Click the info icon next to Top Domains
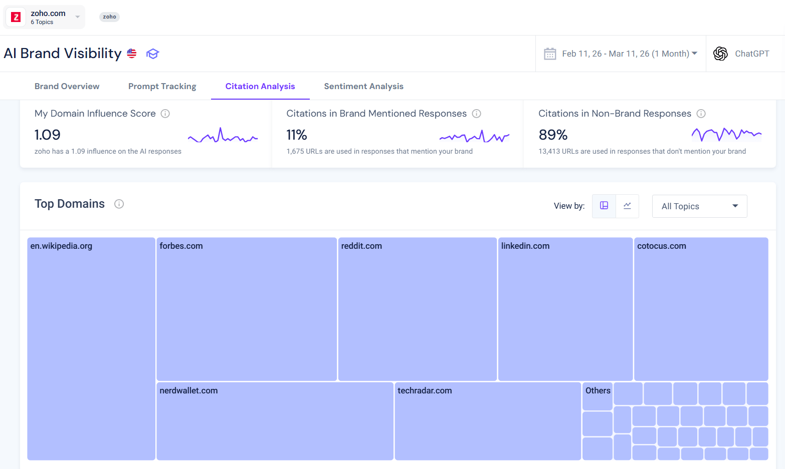The image size is (785, 469). [x=119, y=204]
